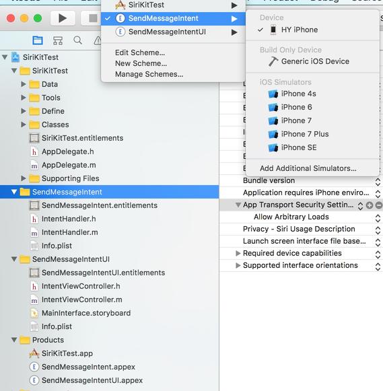
Task: Collapse App Transport Security Settings row
Action: 238,205
